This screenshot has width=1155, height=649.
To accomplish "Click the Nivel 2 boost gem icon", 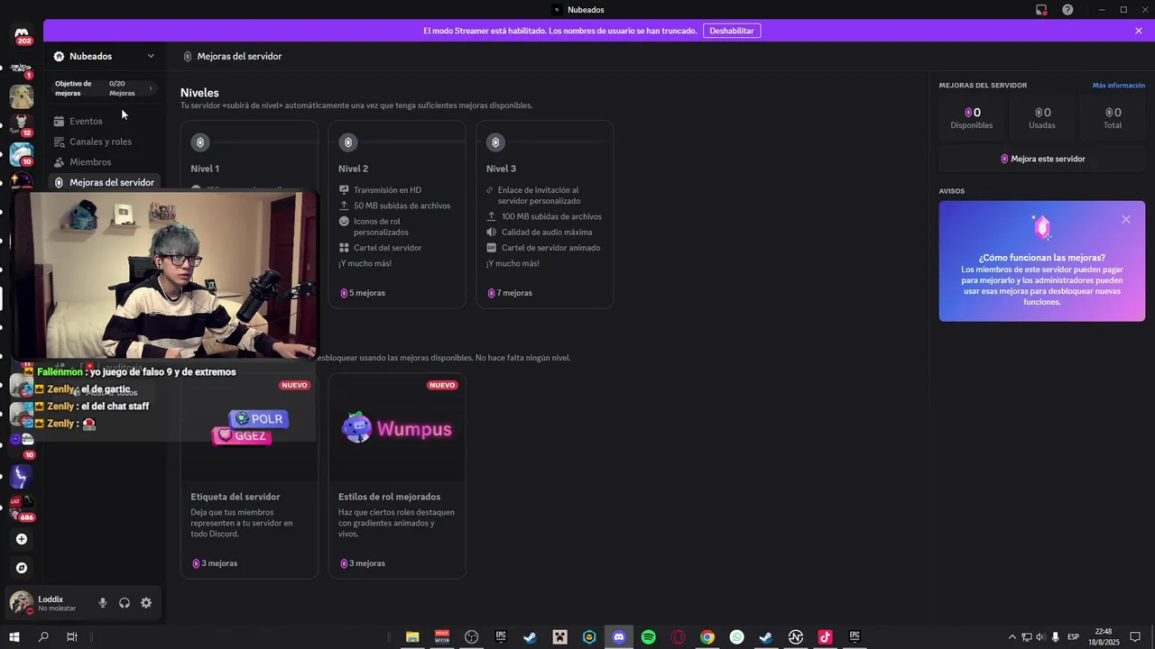I will click(x=348, y=142).
